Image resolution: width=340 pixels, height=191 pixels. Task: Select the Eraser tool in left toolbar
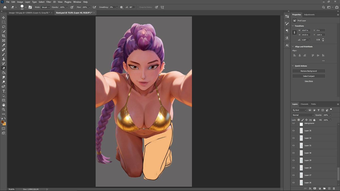coord(4,68)
